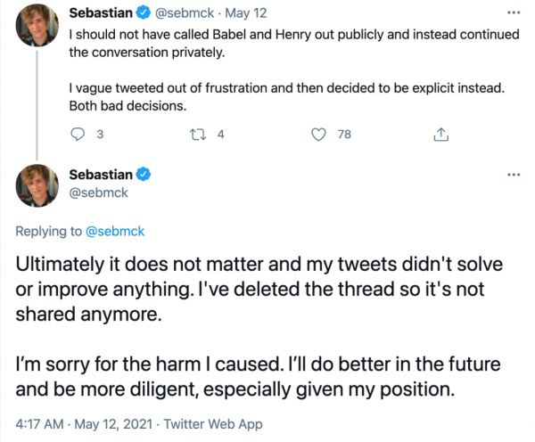Viewport: 535px width, 442px height.
Task: Expand the more options dots on the reply tweet
Action: tap(511, 174)
